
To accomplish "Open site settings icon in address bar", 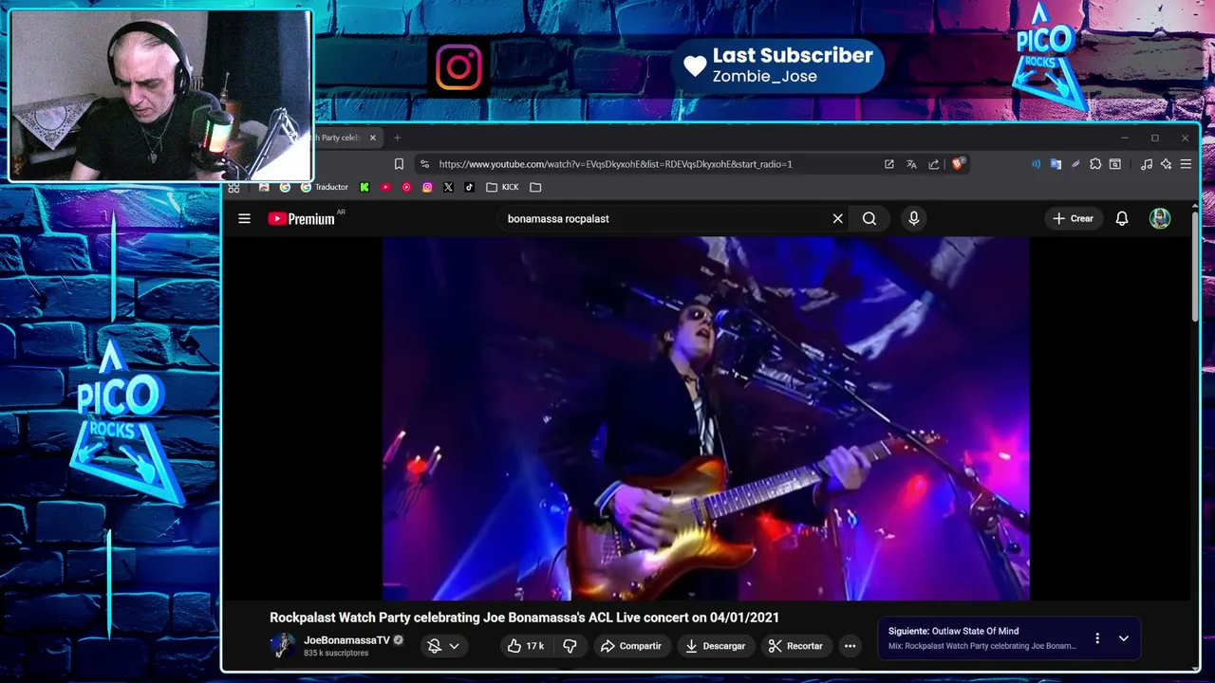I will tap(424, 164).
